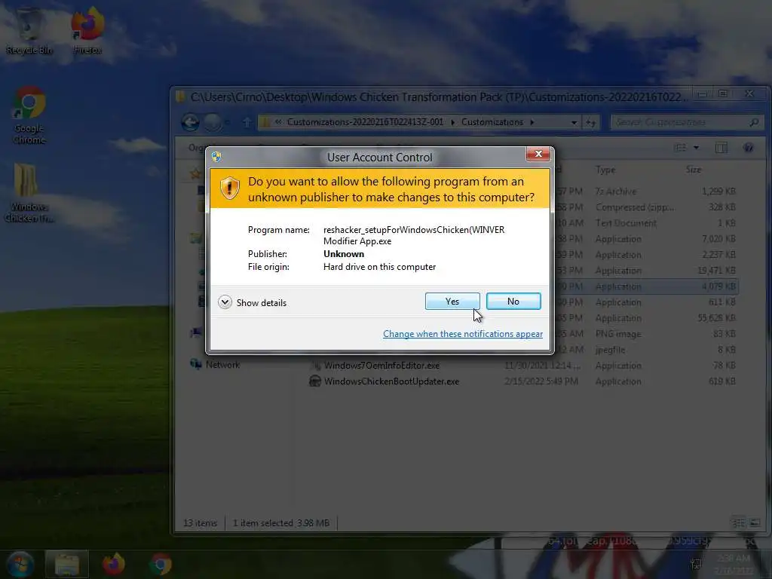Select the Windows Chicken folder on desktop
The height and width of the screenshot is (579, 772).
tap(29, 192)
